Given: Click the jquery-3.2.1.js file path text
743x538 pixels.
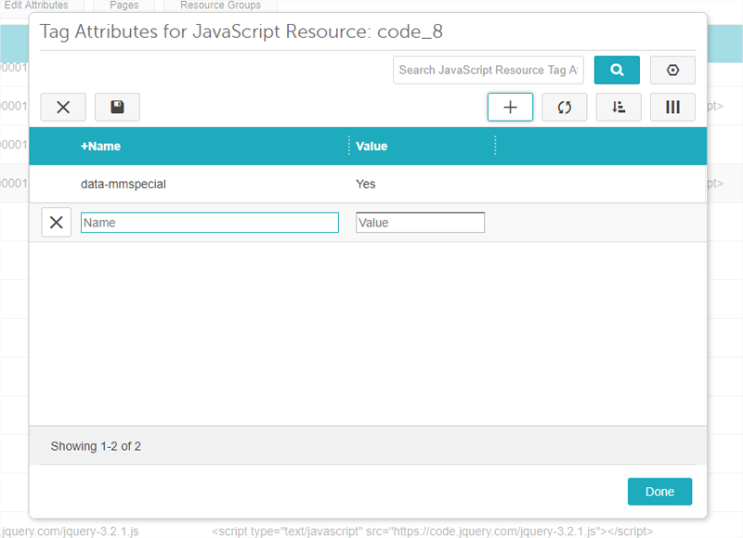Looking at the screenshot, I should pos(70,532).
